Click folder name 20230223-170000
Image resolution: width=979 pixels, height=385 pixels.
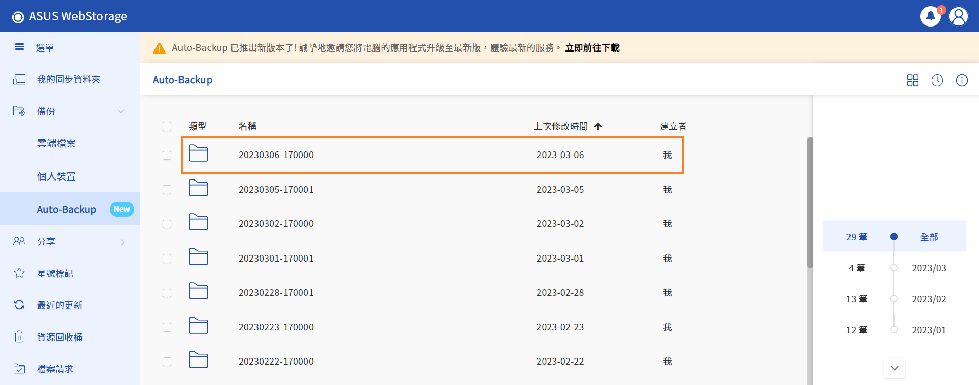(276, 327)
